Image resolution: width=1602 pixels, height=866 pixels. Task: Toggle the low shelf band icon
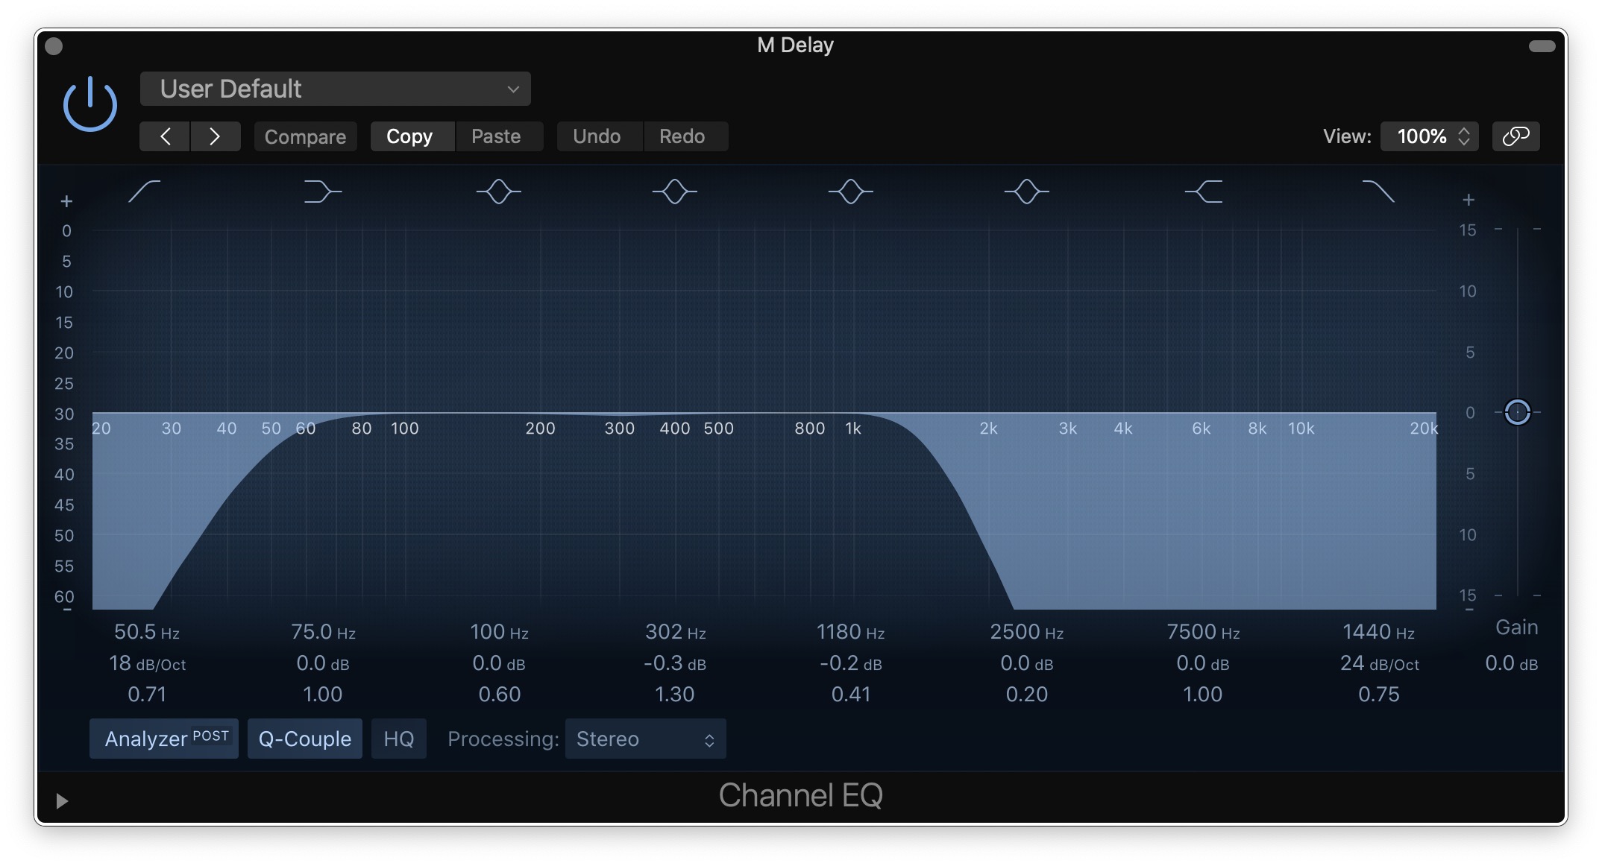(322, 192)
